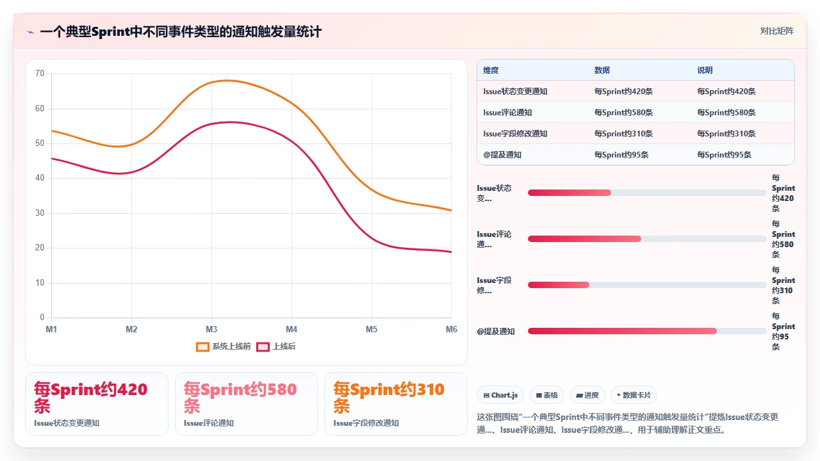Click the 70 y-axis value
This screenshot has width=820, height=461.
pos(40,74)
